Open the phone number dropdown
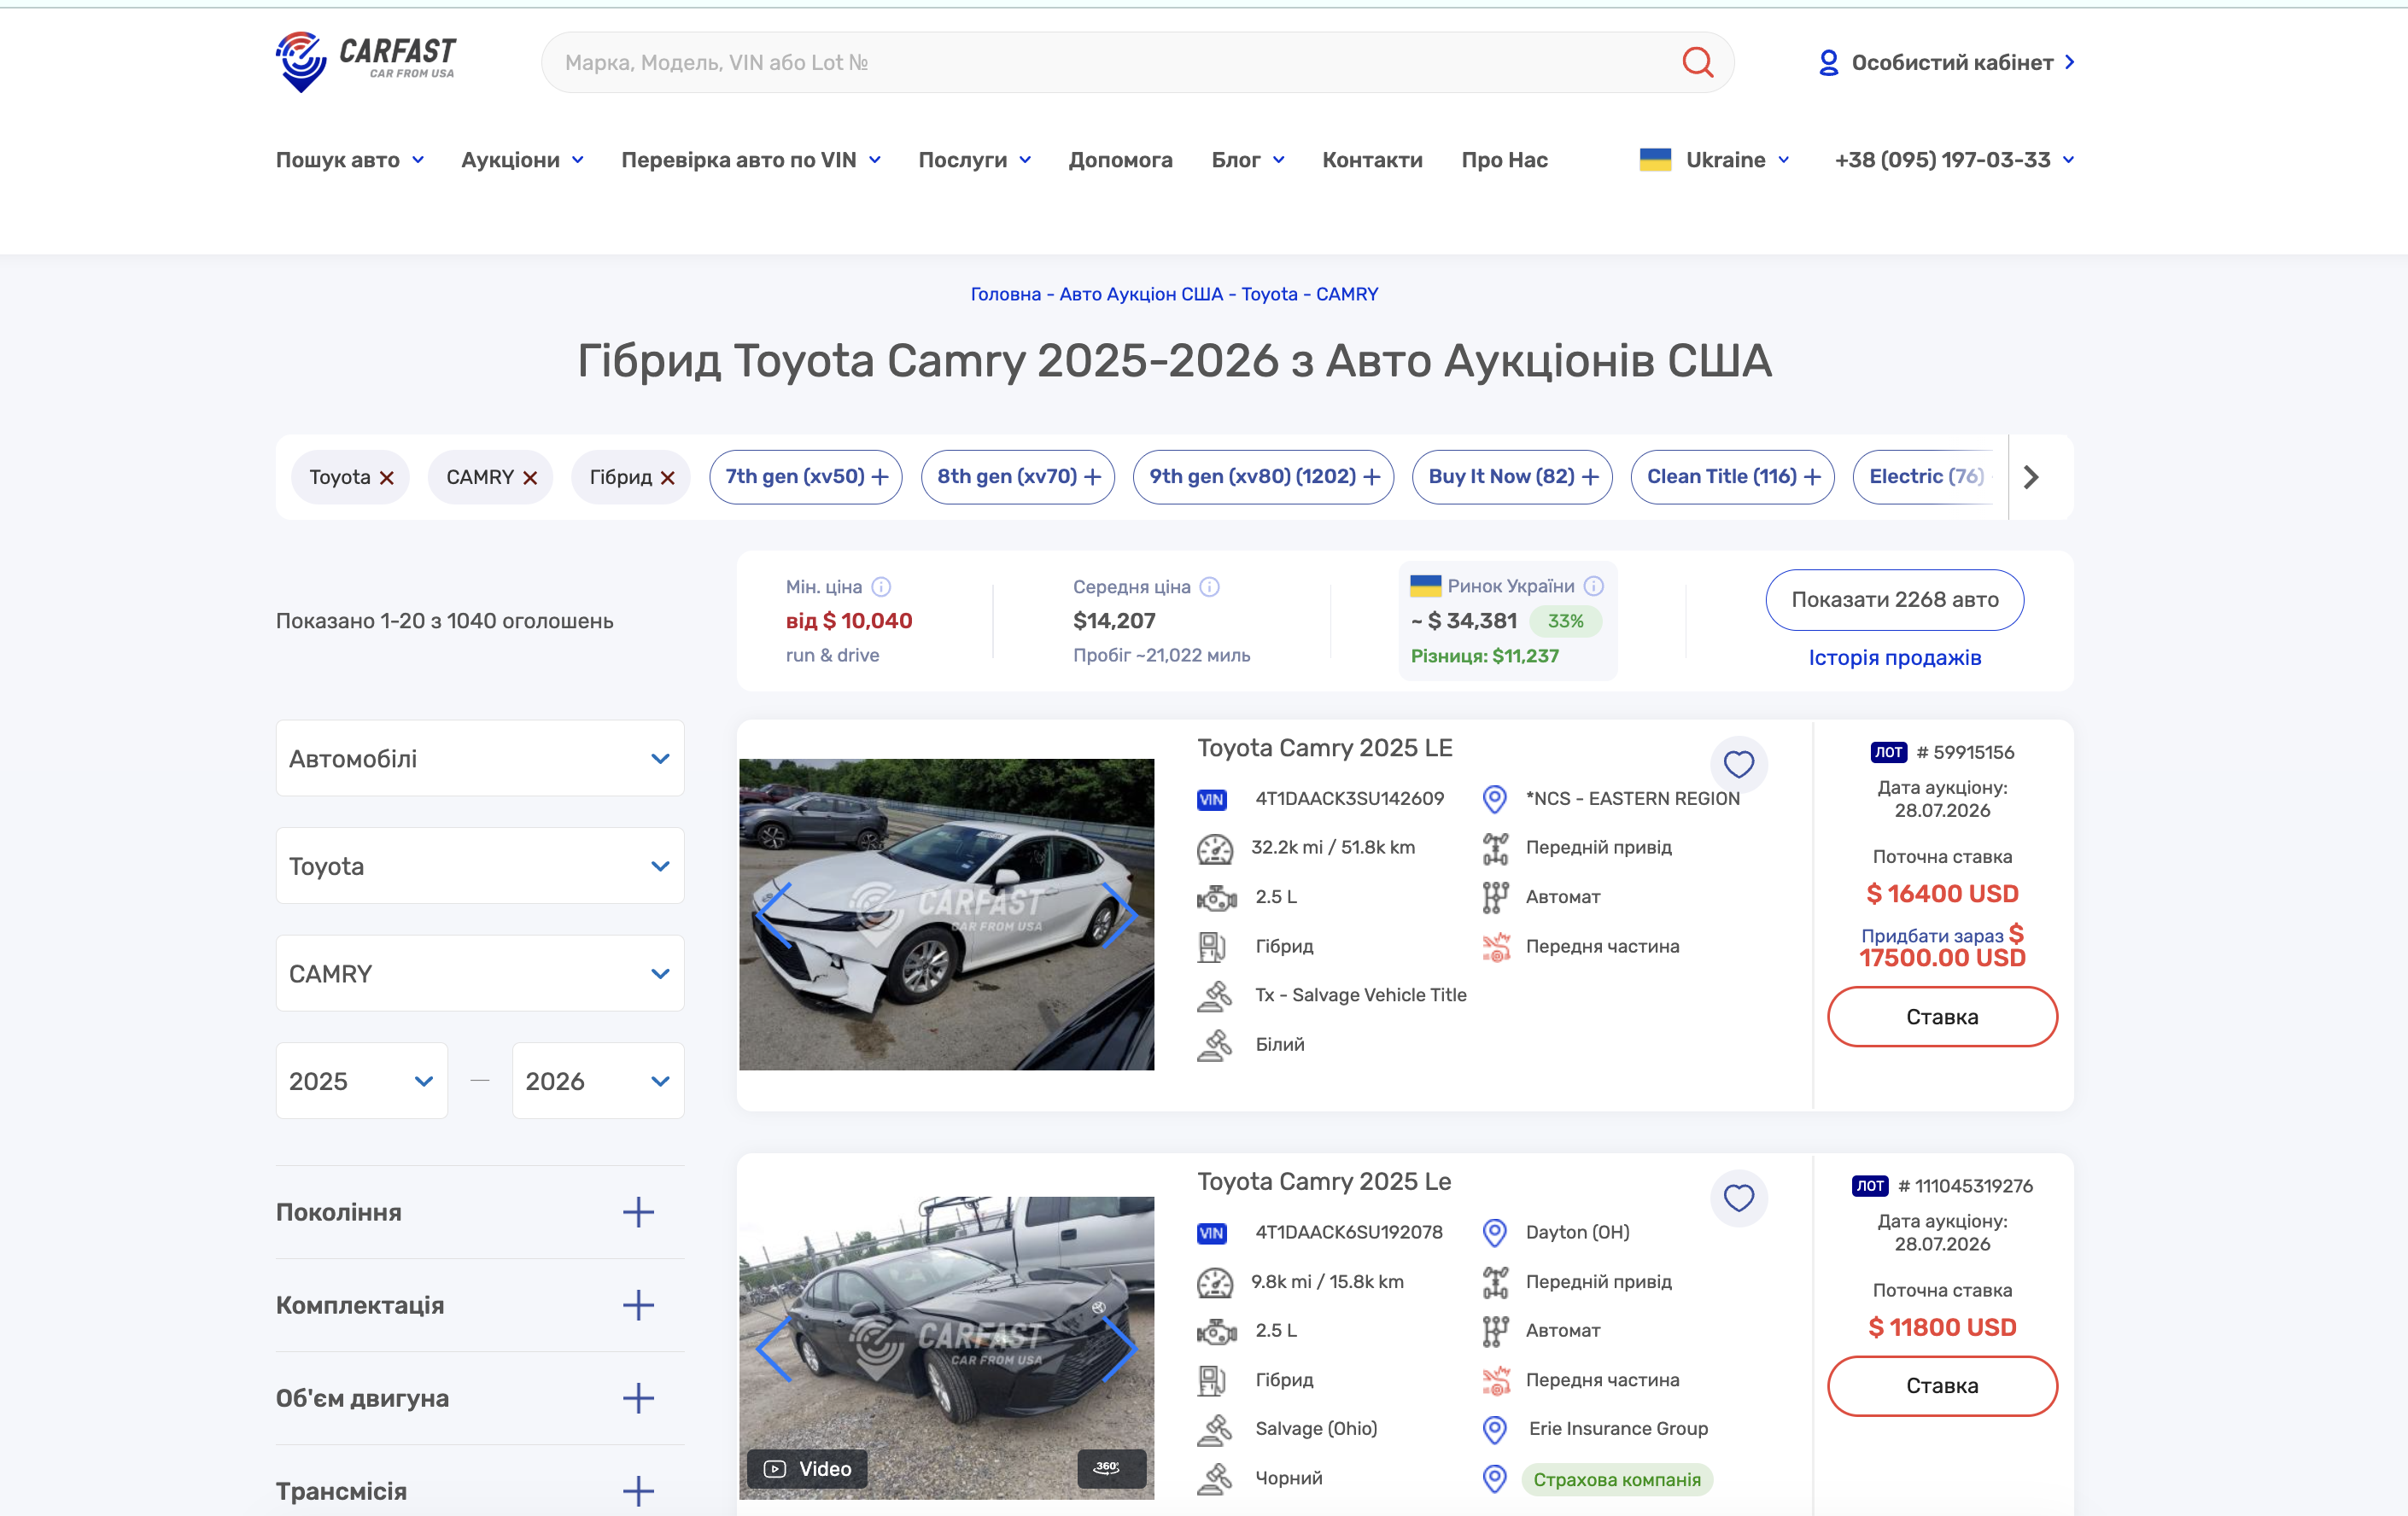The width and height of the screenshot is (2408, 1516). pyautogui.click(x=1954, y=160)
